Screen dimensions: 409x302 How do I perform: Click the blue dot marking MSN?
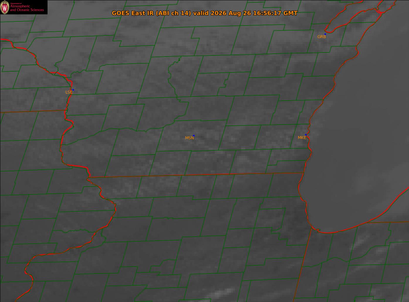click(x=194, y=136)
